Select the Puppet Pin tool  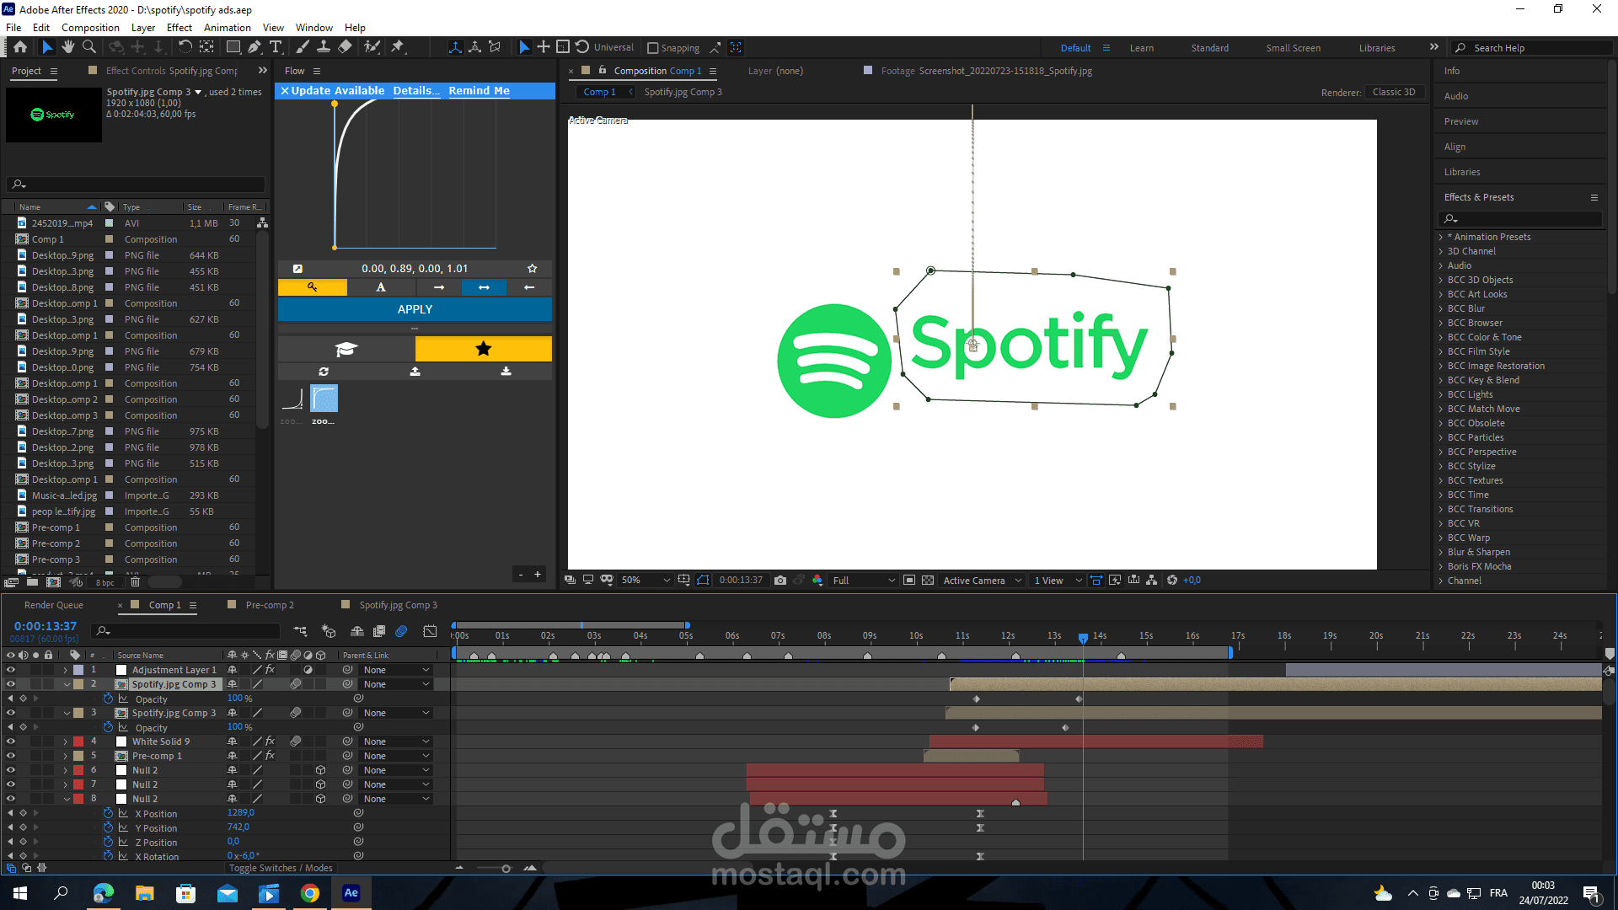(398, 47)
